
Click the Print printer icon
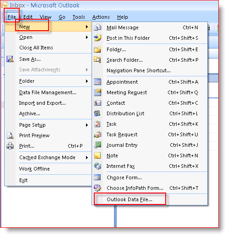(x=10, y=146)
